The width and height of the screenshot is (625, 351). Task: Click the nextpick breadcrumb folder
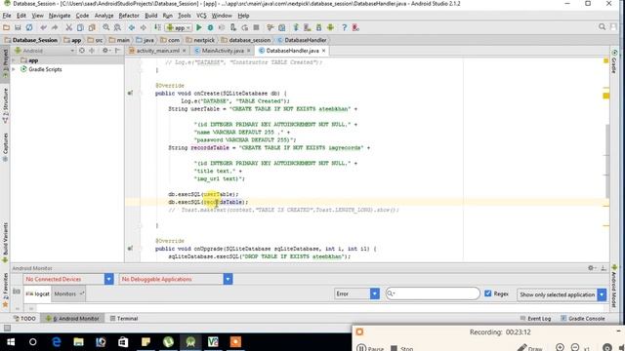pos(200,40)
